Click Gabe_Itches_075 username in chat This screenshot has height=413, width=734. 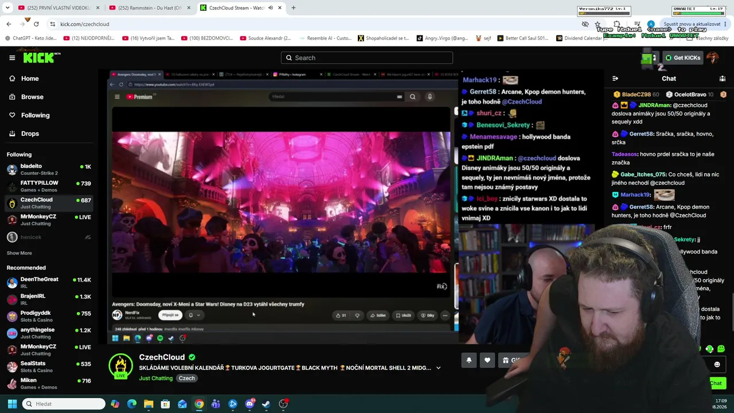(643, 174)
